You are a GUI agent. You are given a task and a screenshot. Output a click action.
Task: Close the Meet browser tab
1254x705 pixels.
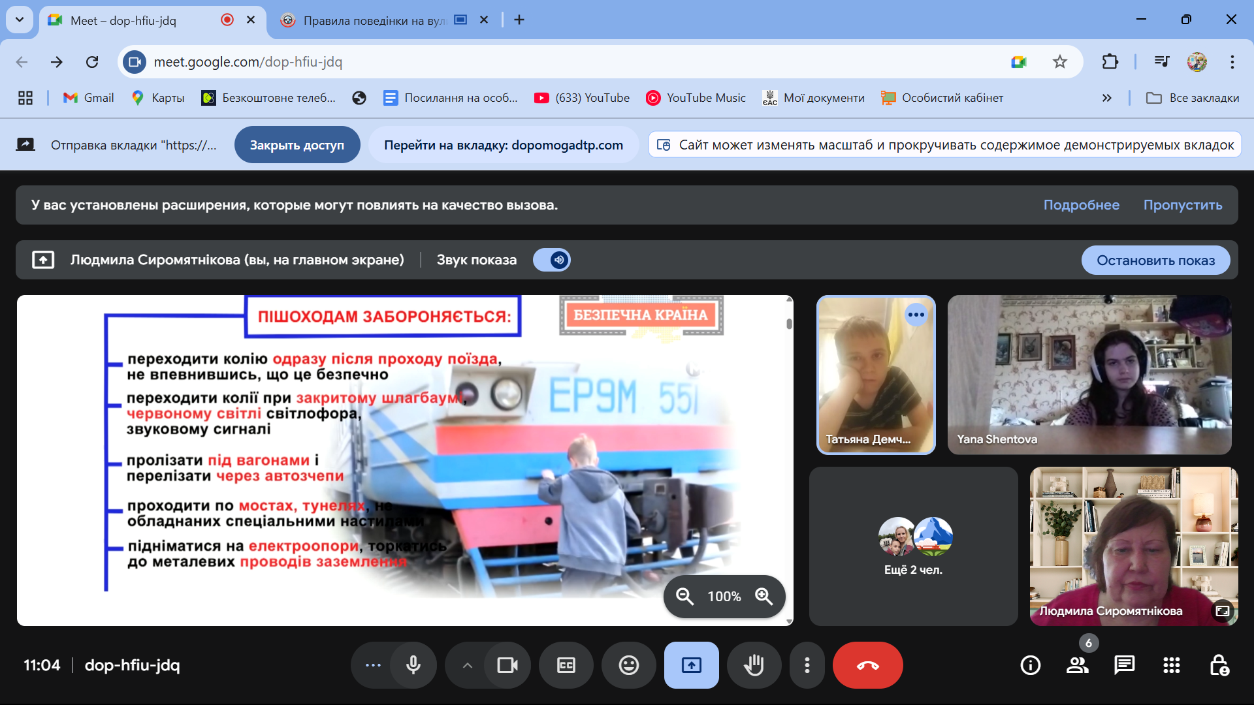coord(251,20)
